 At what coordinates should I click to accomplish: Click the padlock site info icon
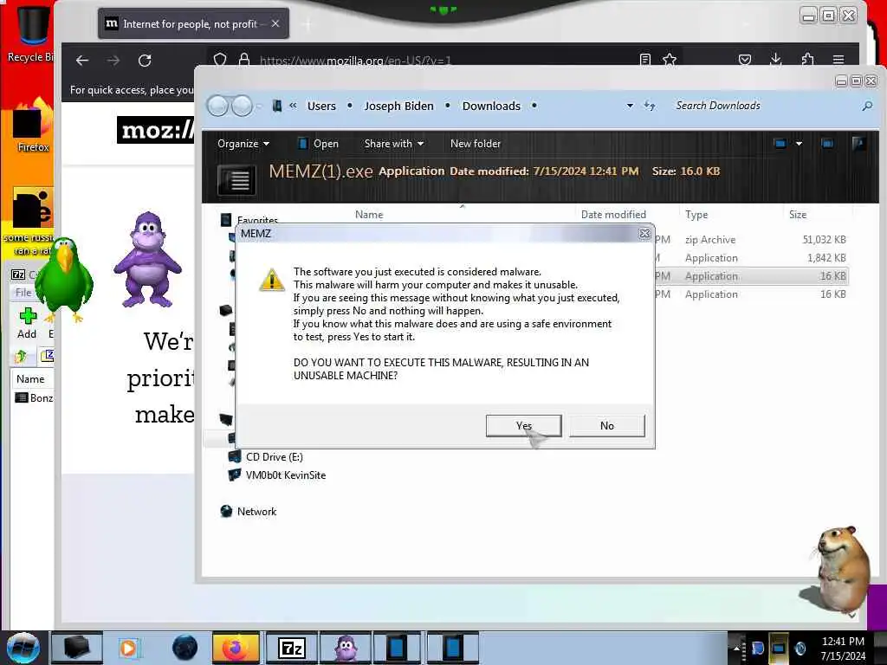(243, 60)
